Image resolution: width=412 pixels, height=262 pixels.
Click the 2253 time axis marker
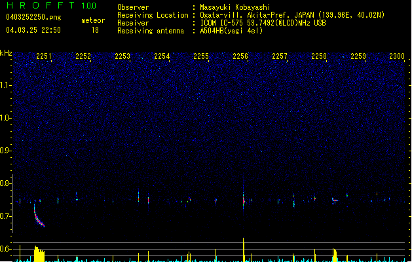(122, 56)
